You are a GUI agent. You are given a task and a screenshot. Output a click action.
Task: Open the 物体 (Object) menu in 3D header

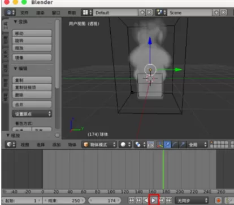[72, 145]
